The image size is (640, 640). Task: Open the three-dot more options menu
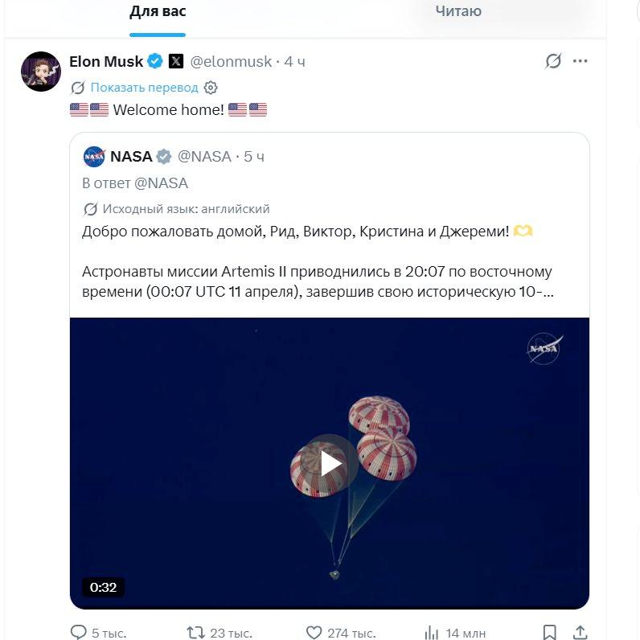[580, 61]
